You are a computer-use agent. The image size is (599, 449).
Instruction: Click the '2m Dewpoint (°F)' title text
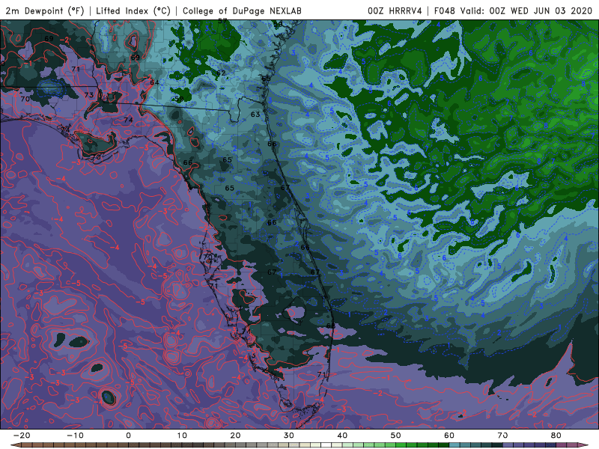(45, 11)
